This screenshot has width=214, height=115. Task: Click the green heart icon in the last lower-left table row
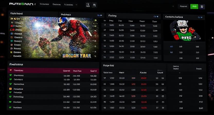10,107
